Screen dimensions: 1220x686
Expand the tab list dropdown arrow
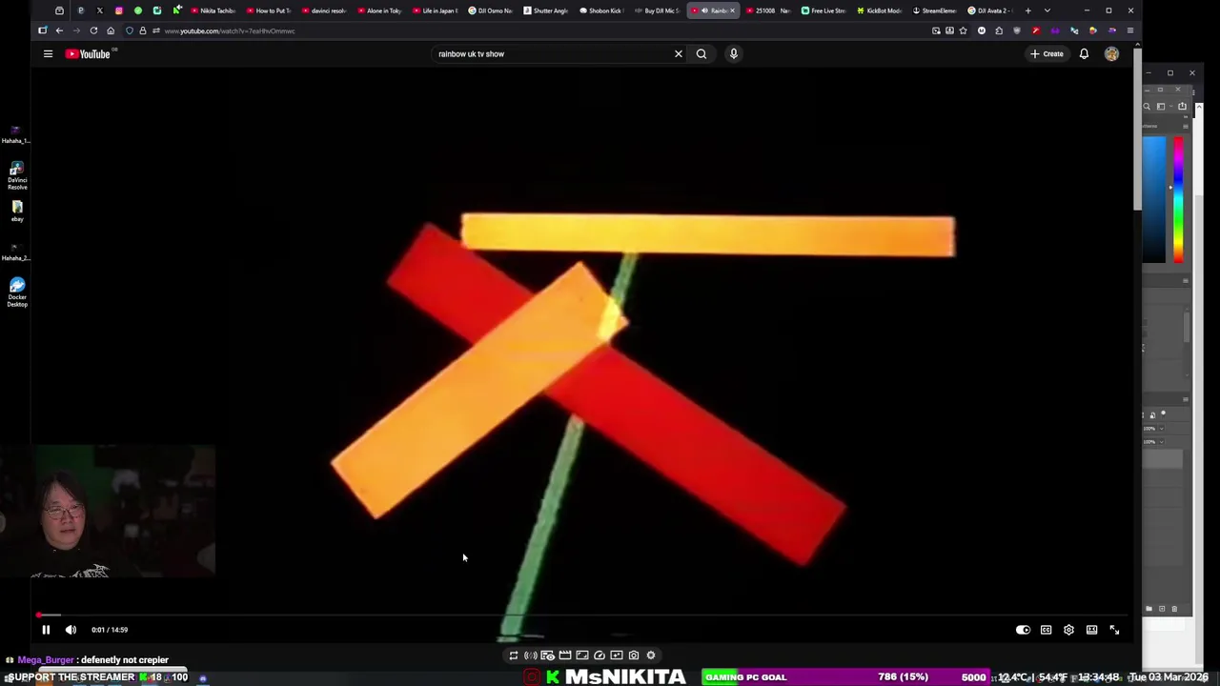click(1047, 10)
